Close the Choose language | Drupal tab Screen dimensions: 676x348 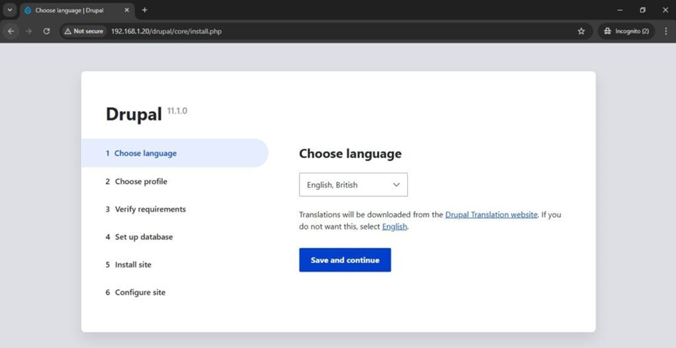[127, 10]
